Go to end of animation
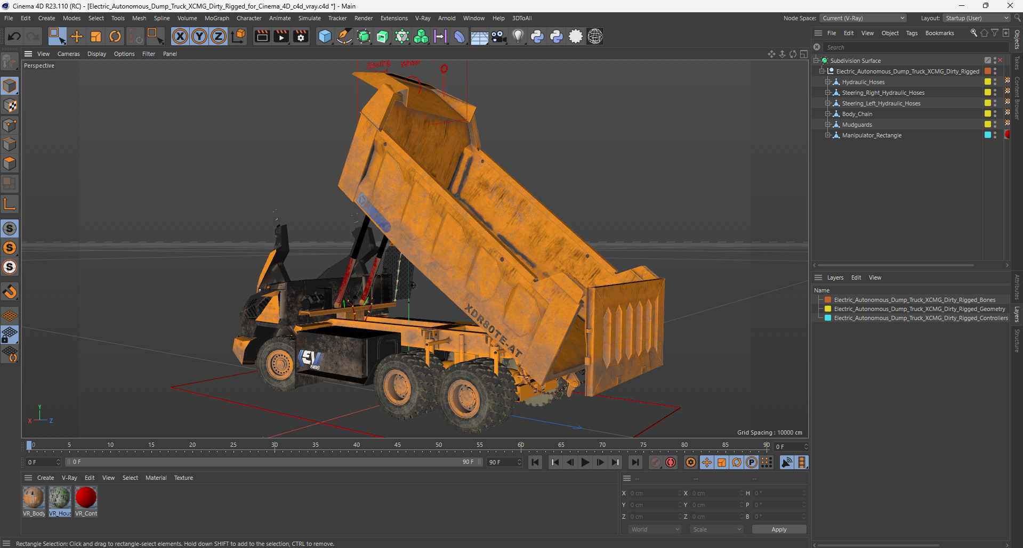 pyautogui.click(x=635, y=462)
